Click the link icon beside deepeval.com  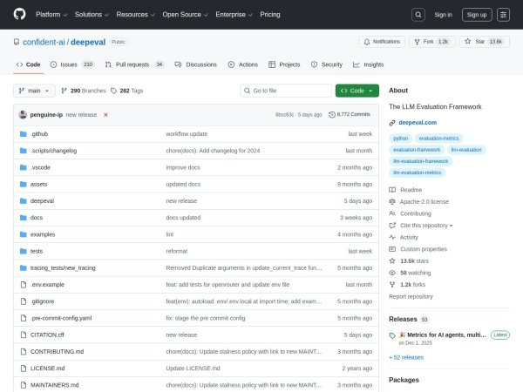pyautogui.click(x=392, y=123)
